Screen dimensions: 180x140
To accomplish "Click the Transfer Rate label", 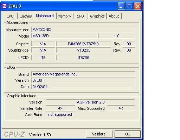I will tap(31, 108).
